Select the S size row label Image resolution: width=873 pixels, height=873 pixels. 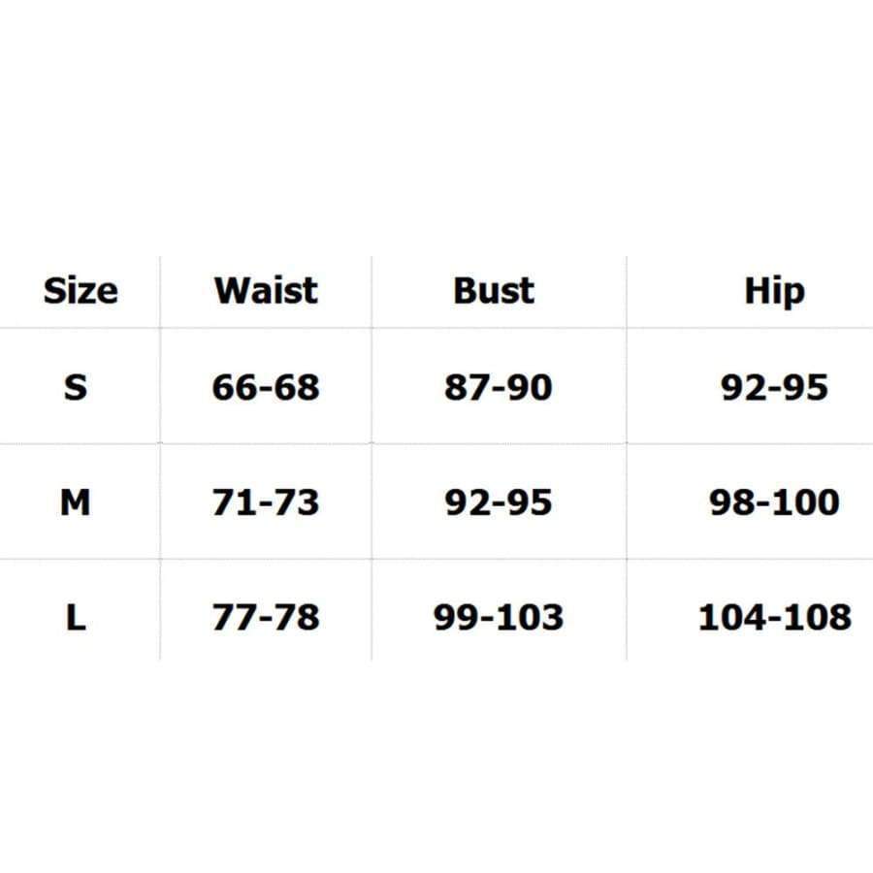[x=76, y=387]
